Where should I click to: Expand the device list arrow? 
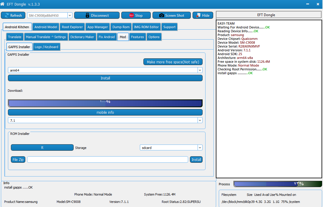70,15
